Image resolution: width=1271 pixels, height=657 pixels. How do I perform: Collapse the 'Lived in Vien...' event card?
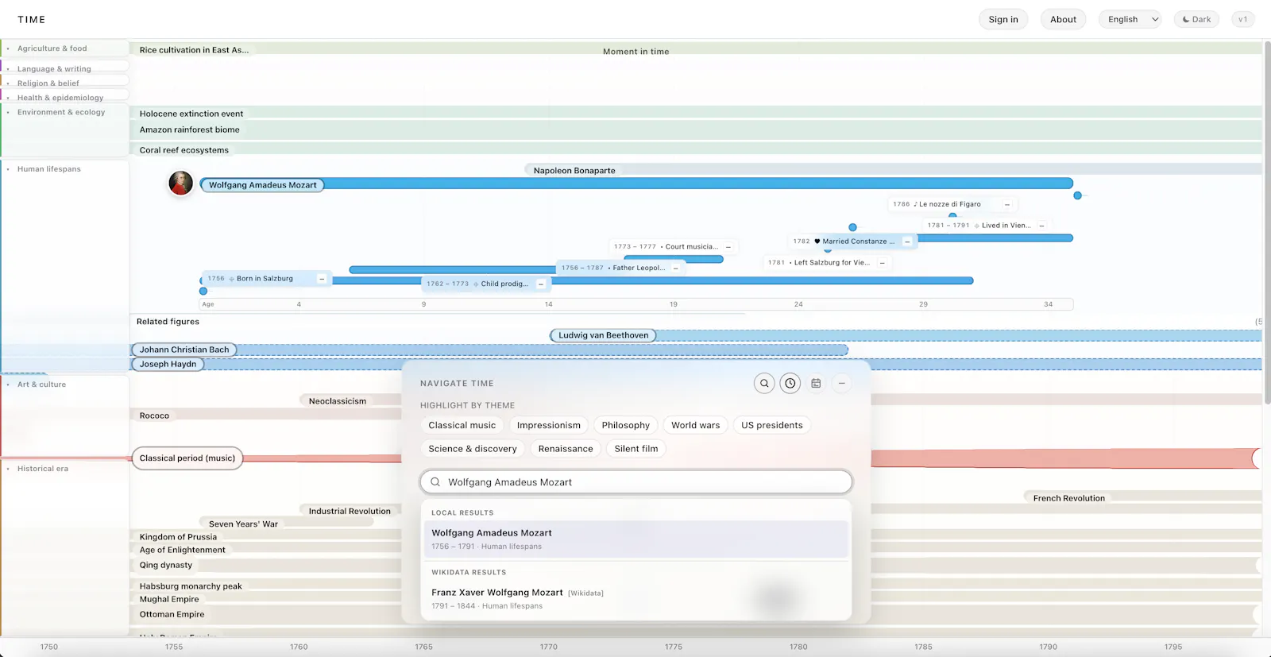pyautogui.click(x=1041, y=226)
